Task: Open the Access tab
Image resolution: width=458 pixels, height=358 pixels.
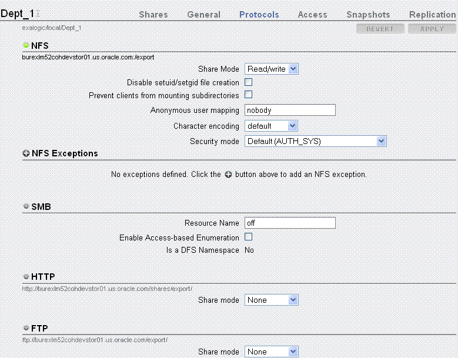Action: 313,15
